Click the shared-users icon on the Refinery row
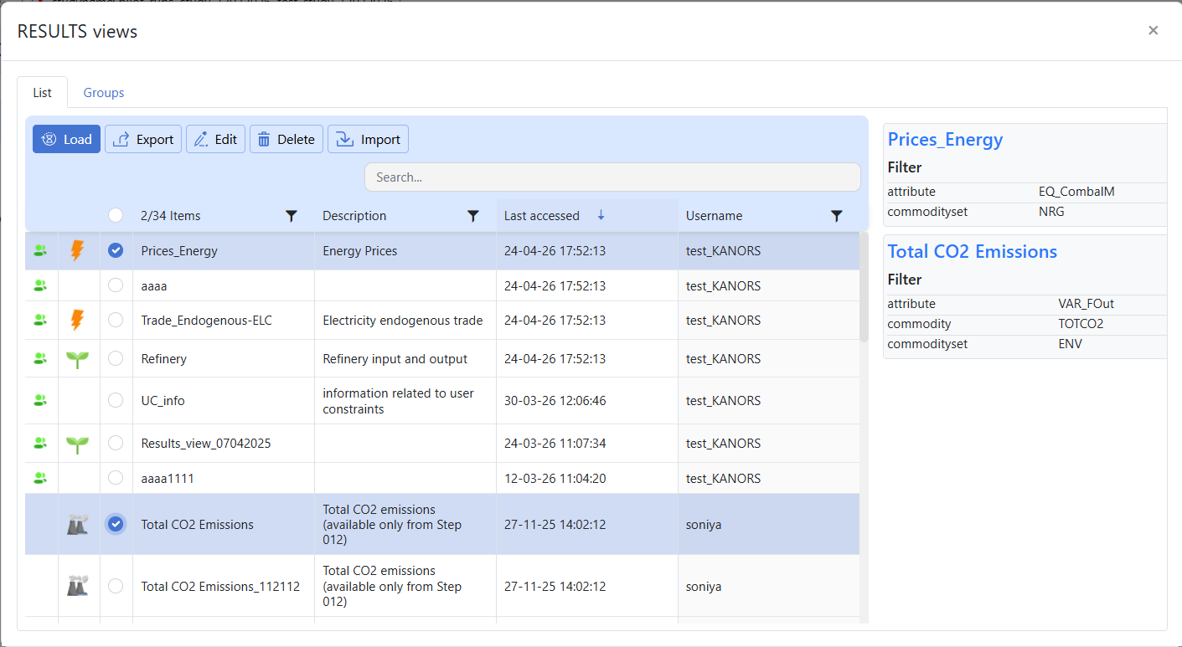Image resolution: width=1182 pixels, height=647 pixels. coord(40,358)
